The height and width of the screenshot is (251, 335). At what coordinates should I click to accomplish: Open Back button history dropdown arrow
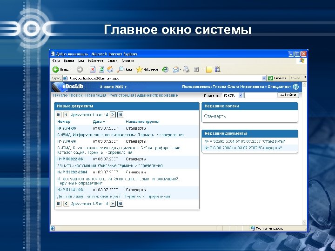(72, 69)
